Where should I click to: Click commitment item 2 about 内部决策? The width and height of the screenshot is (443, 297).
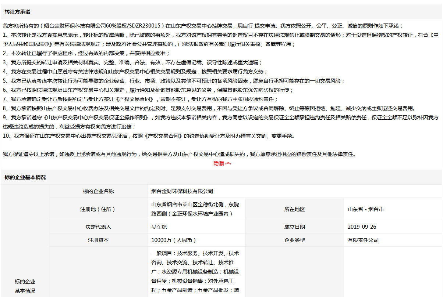click(86, 53)
